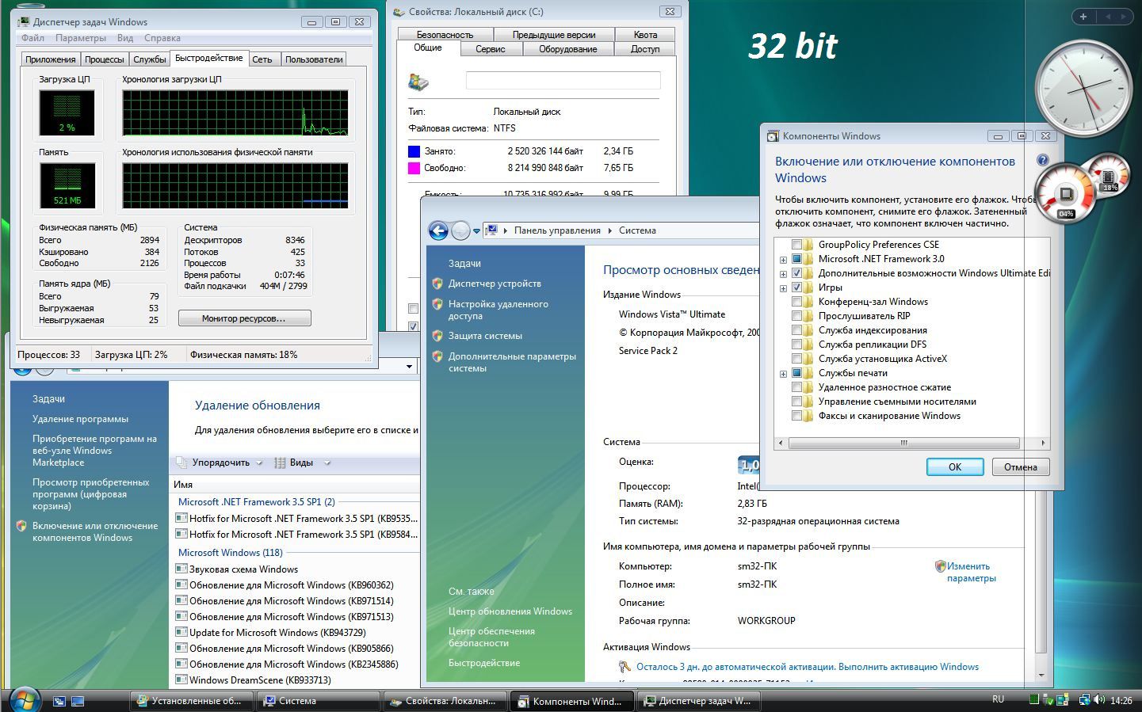
Task: Click OK in Windows Components dialog
Action: click(955, 467)
